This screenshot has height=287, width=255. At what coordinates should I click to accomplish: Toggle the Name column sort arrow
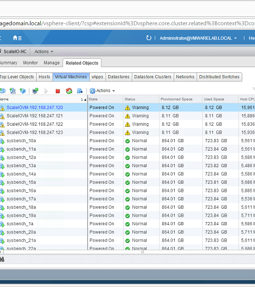click(x=85, y=100)
